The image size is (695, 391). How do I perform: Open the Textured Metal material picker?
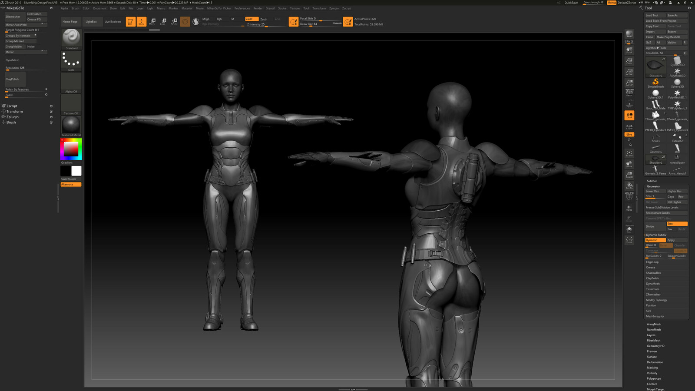point(71,126)
